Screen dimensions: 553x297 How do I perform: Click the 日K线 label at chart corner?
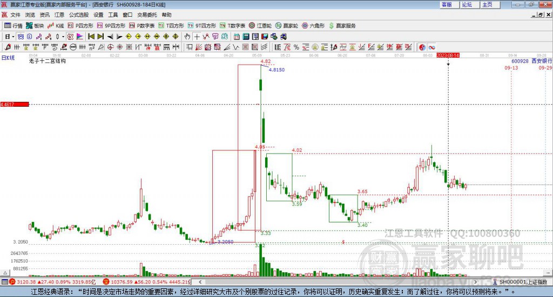point(8,58)
